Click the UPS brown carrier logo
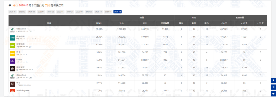The image size is (276, 97). 12,84
